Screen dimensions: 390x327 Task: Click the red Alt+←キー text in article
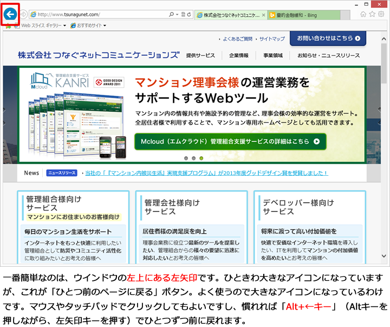(309, 306)
